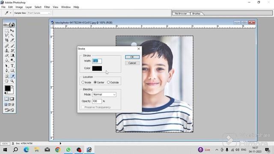Select the Hand tool
This screenshot has height=154, width=274.
7,81
